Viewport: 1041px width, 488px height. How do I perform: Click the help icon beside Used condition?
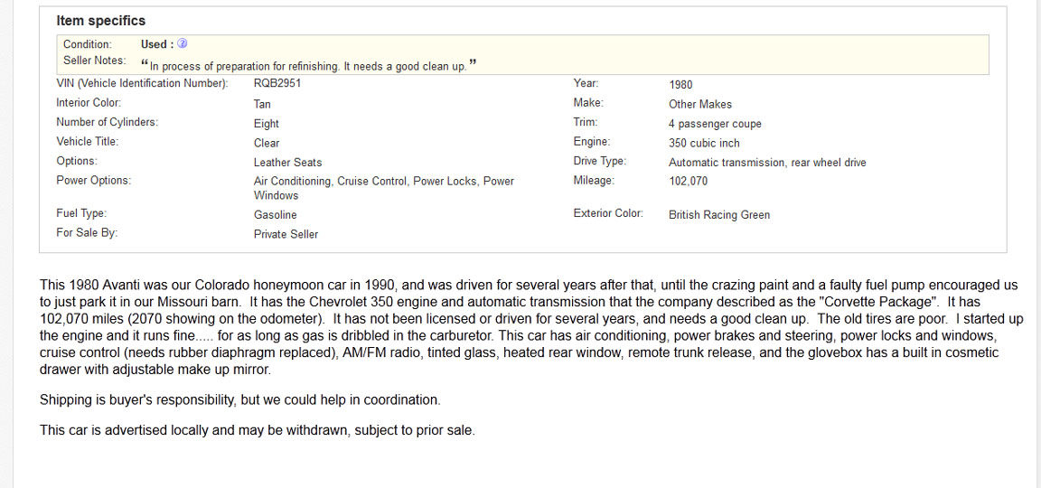[x=183, y=43]
